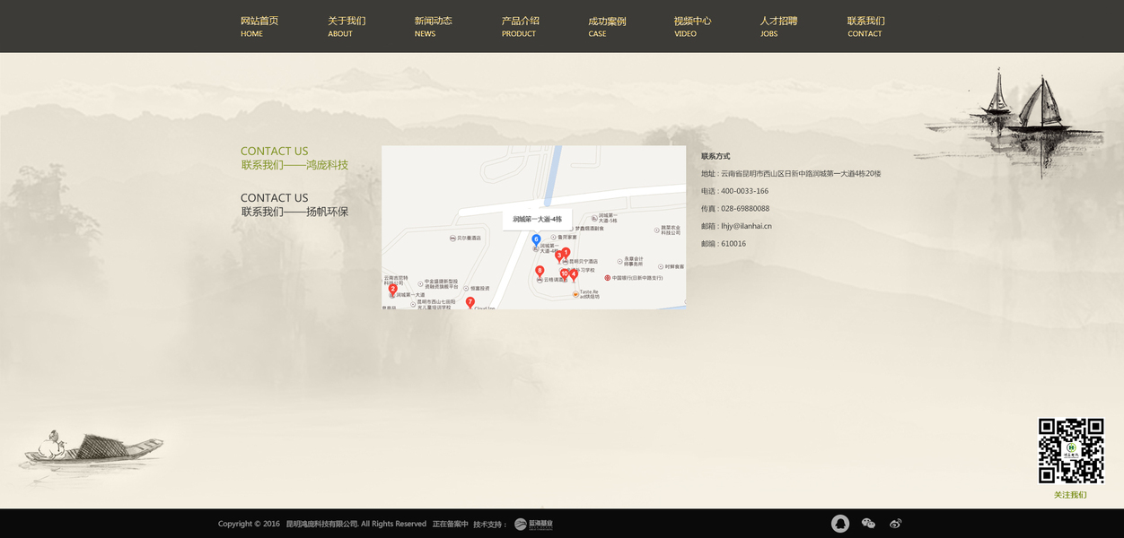1124x538 pixels.
Task: Click 润城第一大道-5栋 label on map
Action: (609, 218)
